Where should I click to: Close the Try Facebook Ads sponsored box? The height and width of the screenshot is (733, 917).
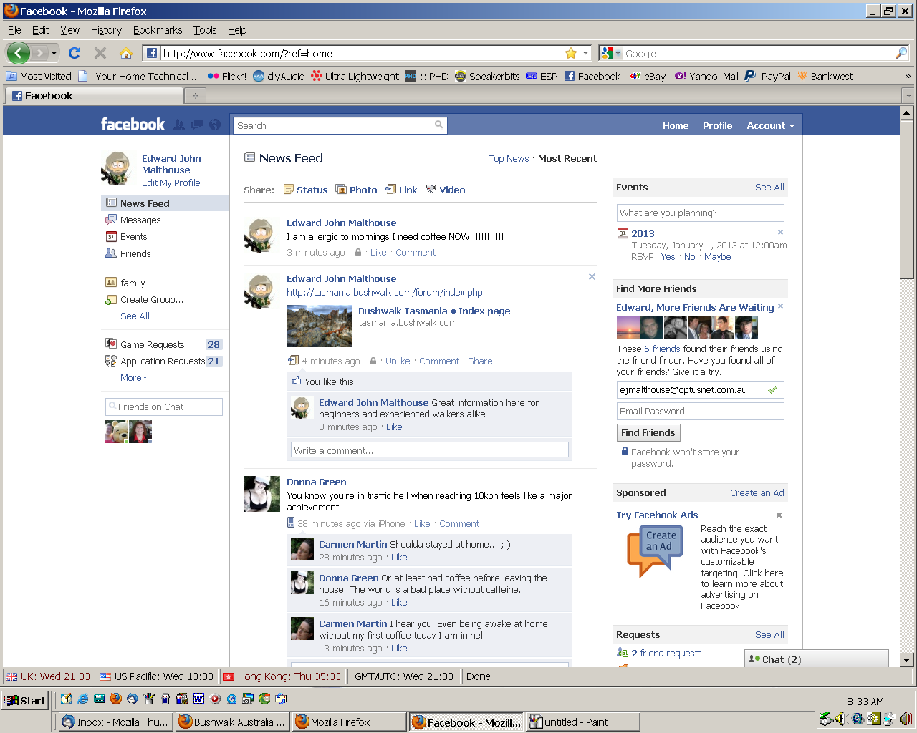[x=779, y=515]
